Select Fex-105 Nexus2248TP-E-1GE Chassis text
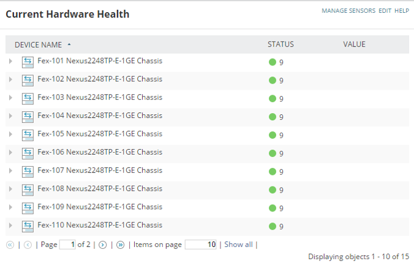 pos(100,134)
